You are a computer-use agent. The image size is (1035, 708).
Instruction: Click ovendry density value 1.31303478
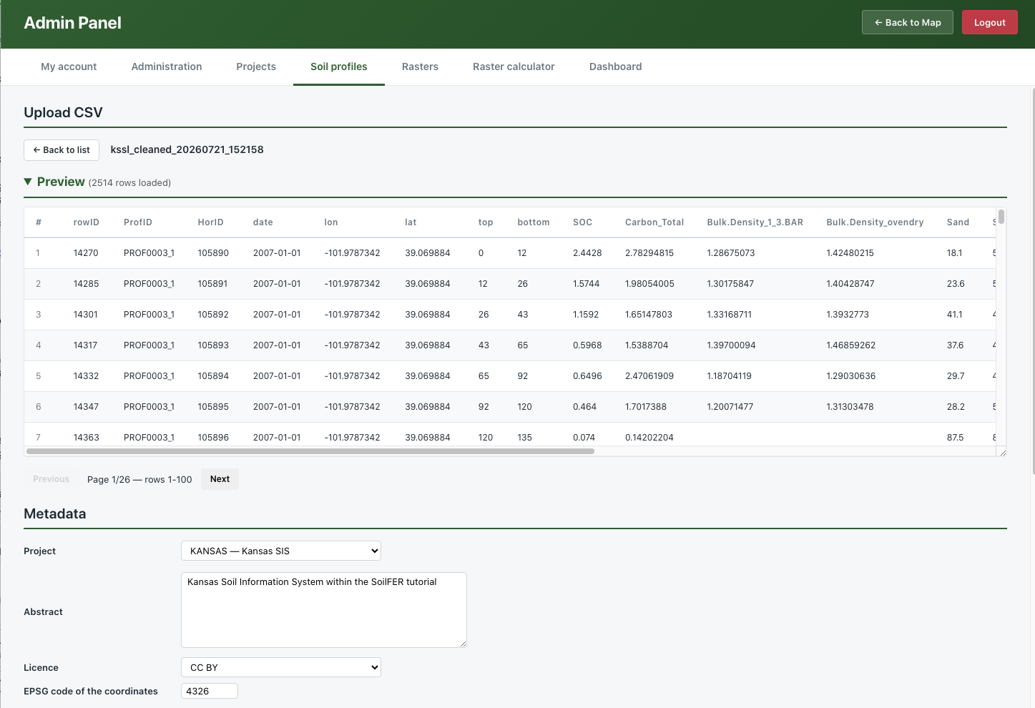[x=850, y=407]
